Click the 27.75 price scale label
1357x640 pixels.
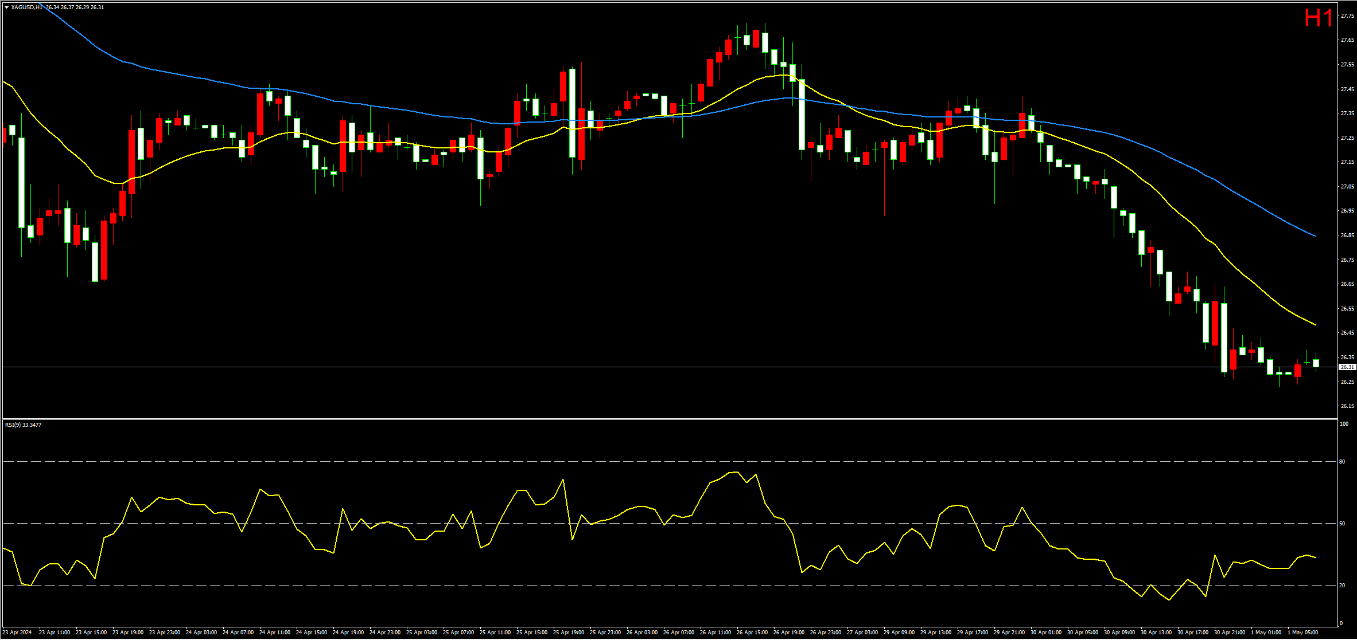tap(1347, 16)
